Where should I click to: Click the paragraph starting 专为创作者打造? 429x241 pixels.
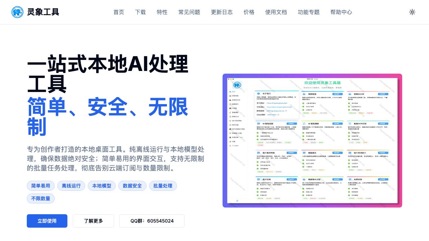pyautogui.click(x=116, y=159)
